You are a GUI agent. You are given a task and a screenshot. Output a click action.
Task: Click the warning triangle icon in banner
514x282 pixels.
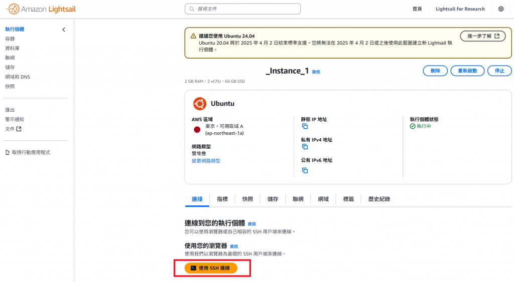[x=193, y=36]
